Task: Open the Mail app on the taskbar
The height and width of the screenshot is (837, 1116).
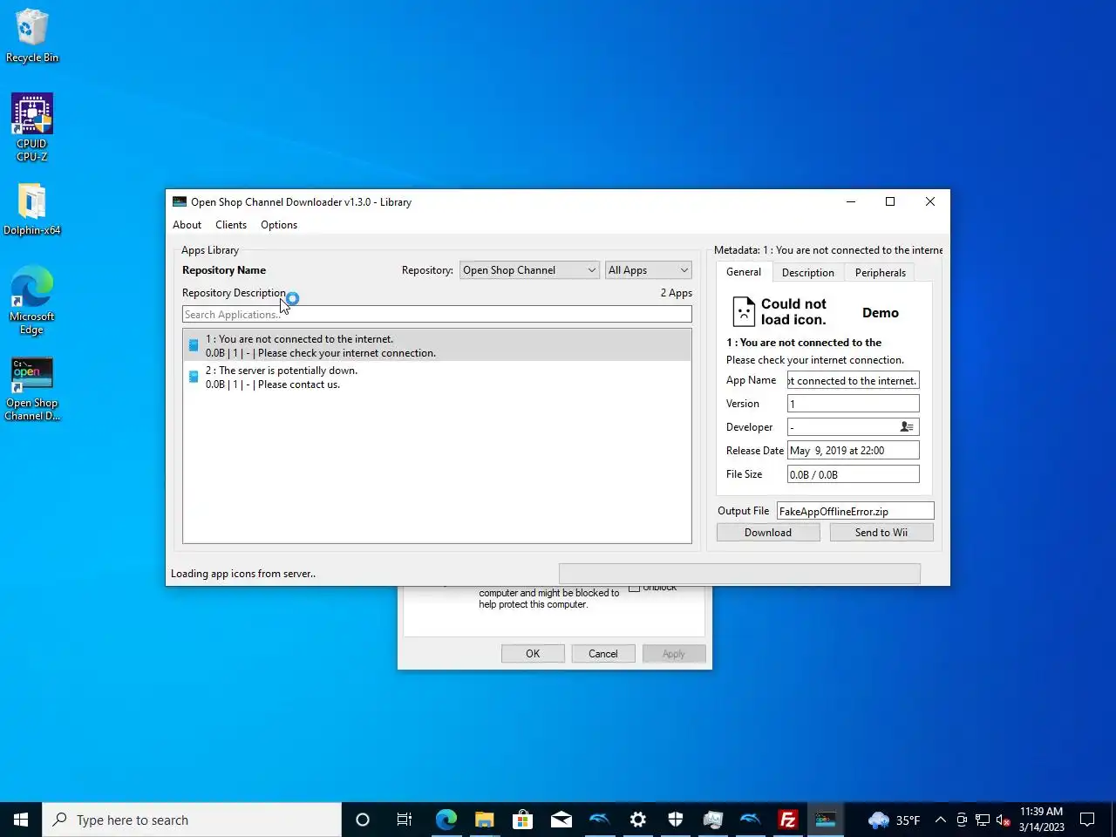Action: 561,820
